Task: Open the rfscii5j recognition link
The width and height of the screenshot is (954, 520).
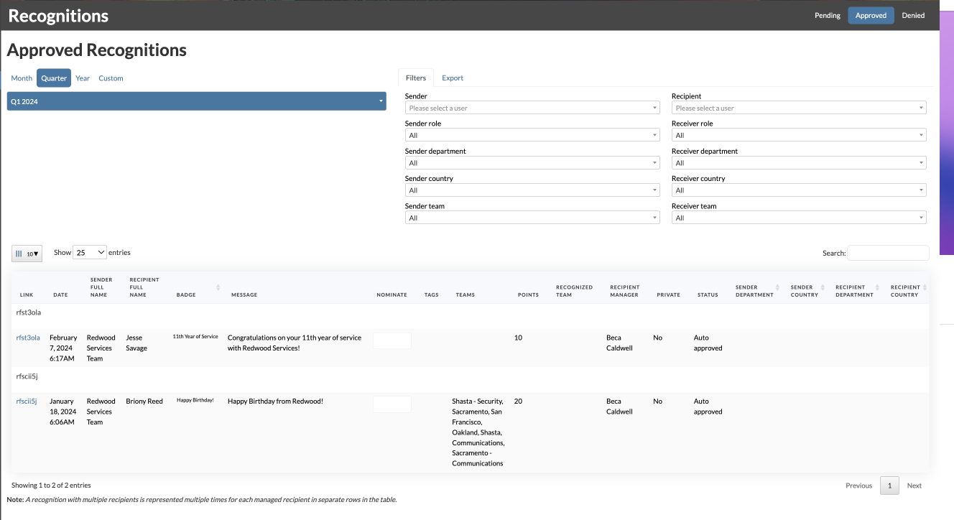Action: 27,401
